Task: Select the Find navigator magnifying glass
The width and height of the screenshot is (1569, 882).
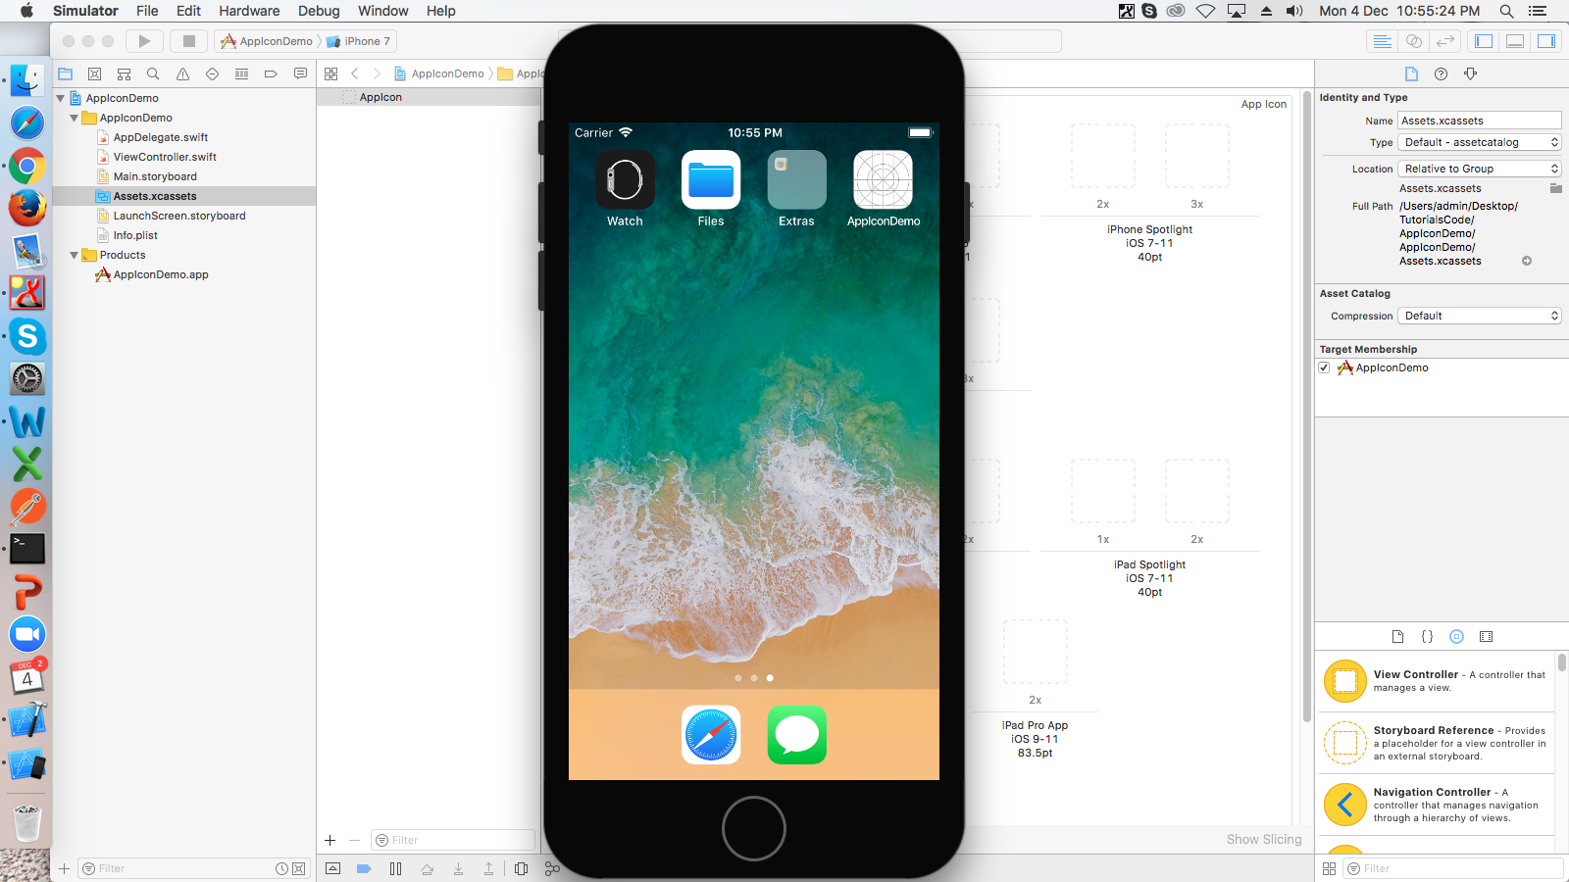Action: pyautogui.click(x=153, y=73)
